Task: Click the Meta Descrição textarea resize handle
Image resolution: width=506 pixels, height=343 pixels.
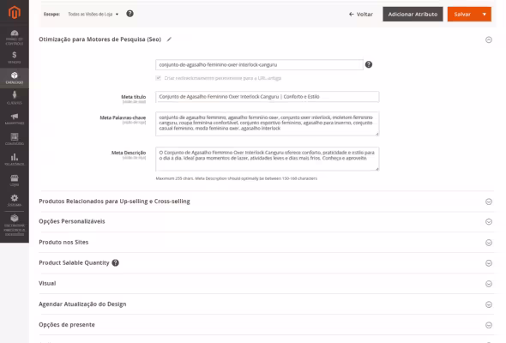Action: tap(376, 169)
